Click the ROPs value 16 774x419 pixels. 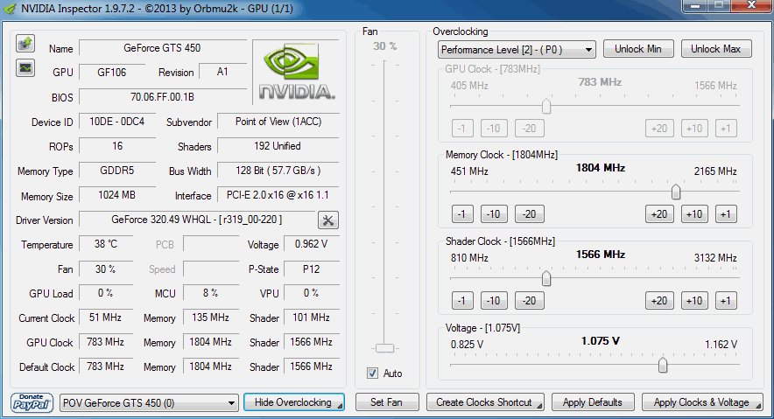[x=117, y=146]
